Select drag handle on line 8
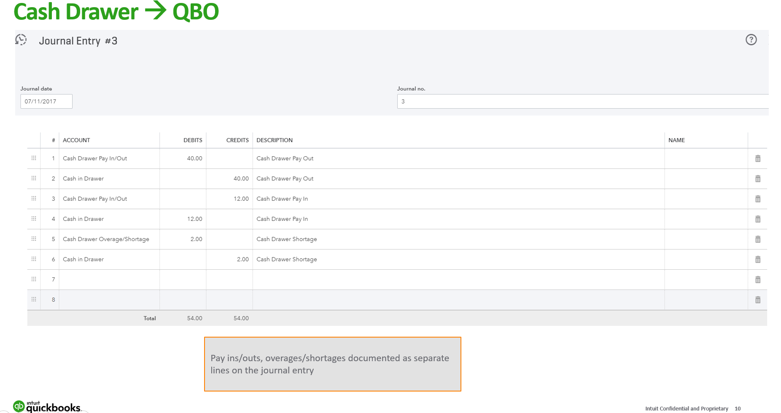Screen dimensions: 781x413 click(34, 299)
